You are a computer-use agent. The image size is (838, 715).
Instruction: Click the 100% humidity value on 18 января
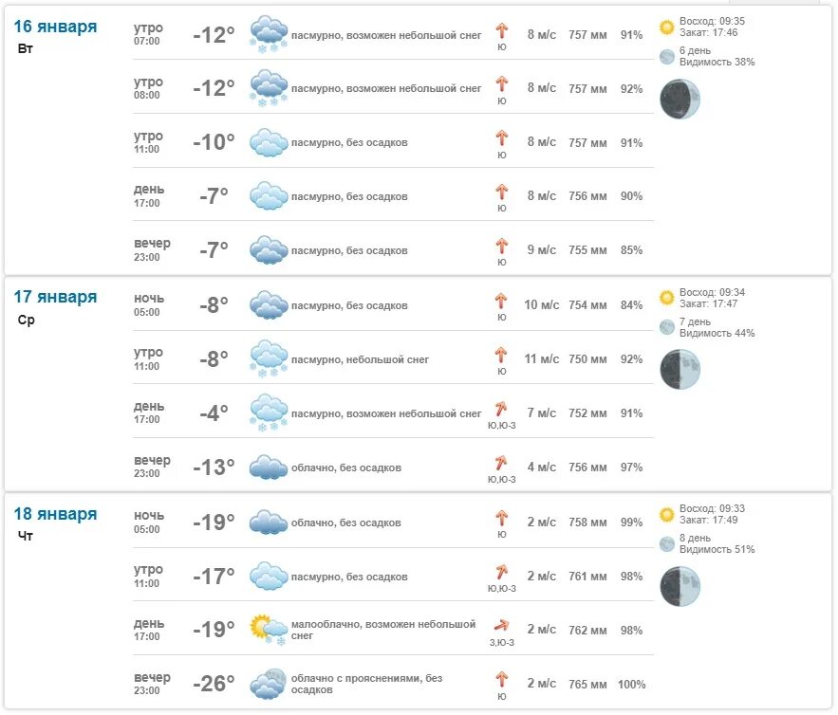631,684
